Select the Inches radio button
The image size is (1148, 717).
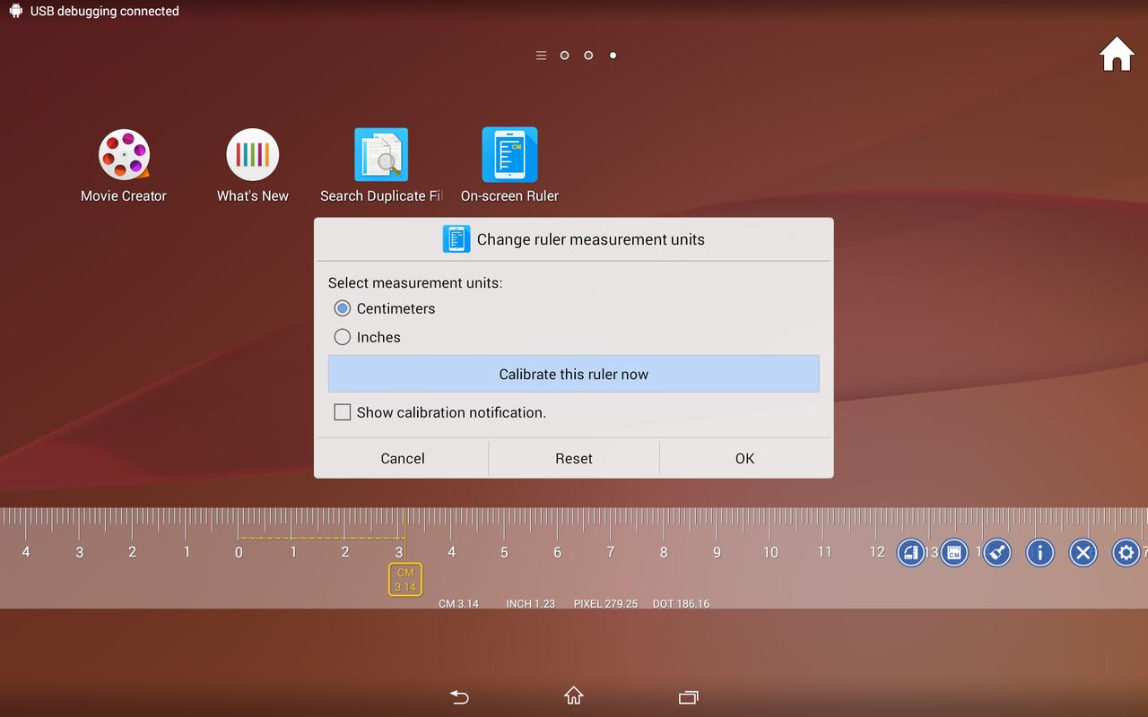[343, 337]
